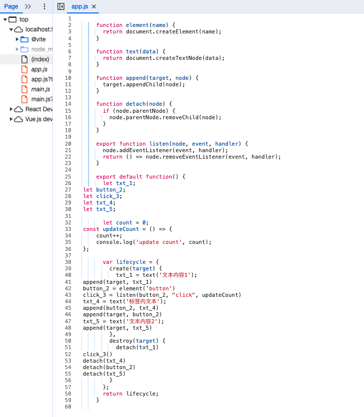
Task: Open the italic main.js file in tree
Action: (x=40, y=89)
